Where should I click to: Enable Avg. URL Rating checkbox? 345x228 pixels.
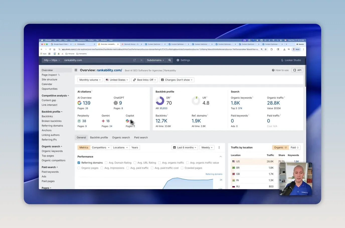click(x=135, y=163)
